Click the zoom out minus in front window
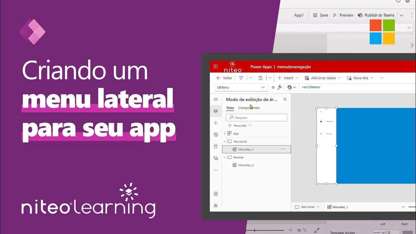Screen dimensions: 416x234 click(x=403, y=207)
